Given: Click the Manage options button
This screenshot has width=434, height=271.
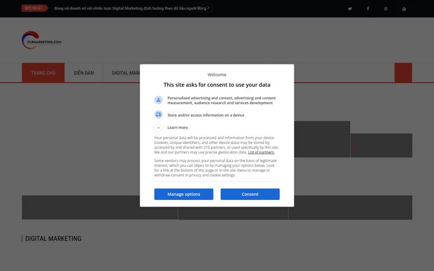Looking at the screenshot, I should [184, 194].
